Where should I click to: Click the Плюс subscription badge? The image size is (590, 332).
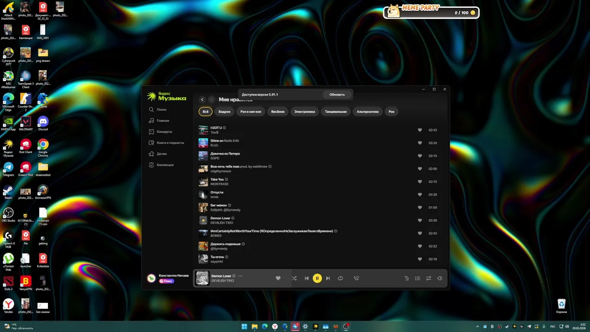(166, 281)
